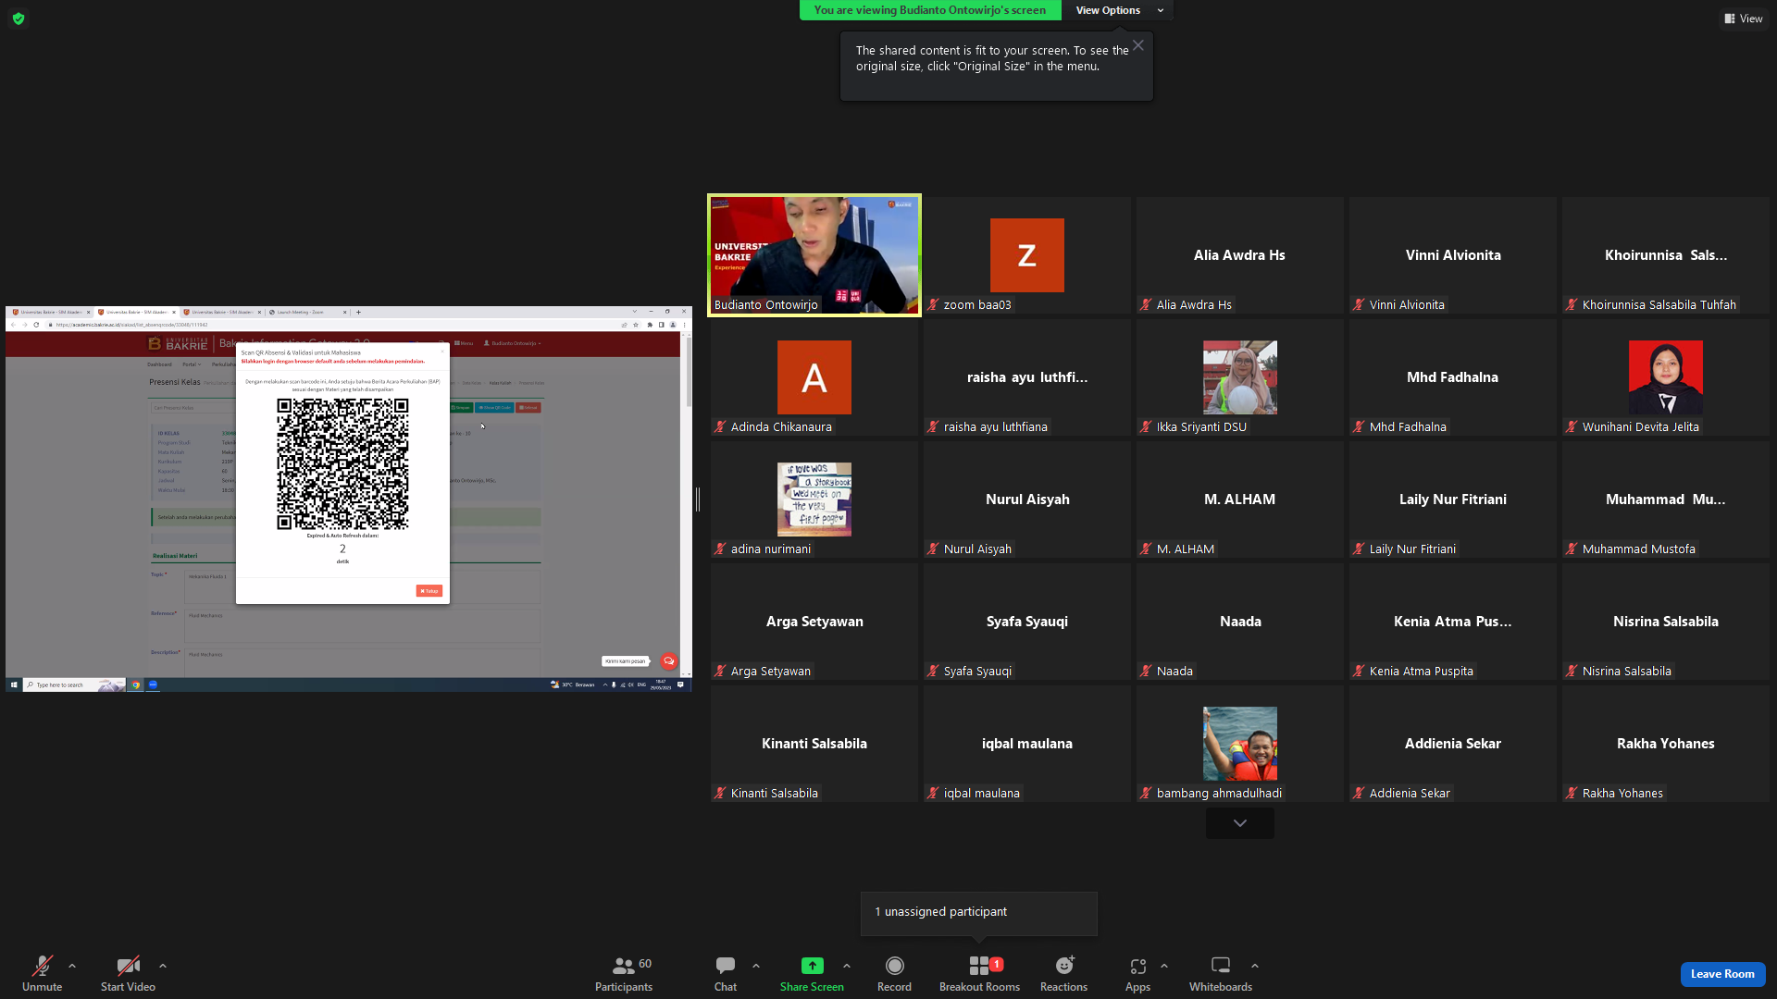Select the Nurul Aisyah participant tile
The width and height of the screenshot is (1777, 999).
(x=1027, y=499)
